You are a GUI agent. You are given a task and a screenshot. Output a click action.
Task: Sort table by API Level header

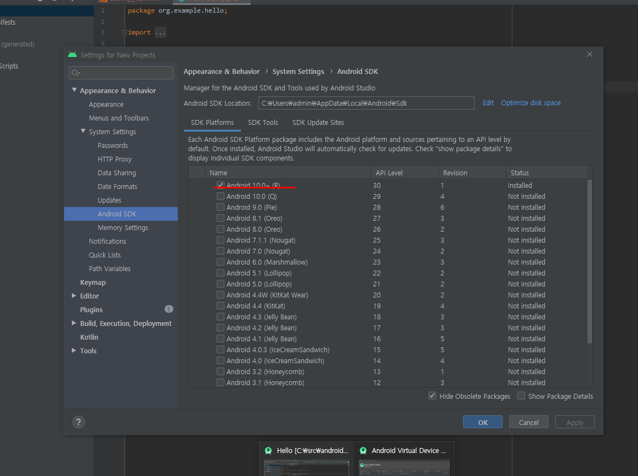tap(404, 173)
